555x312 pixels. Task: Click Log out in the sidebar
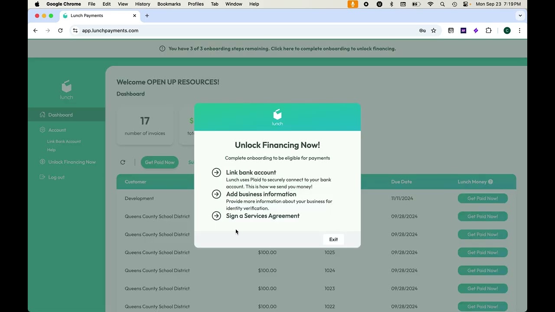point(56,177)
